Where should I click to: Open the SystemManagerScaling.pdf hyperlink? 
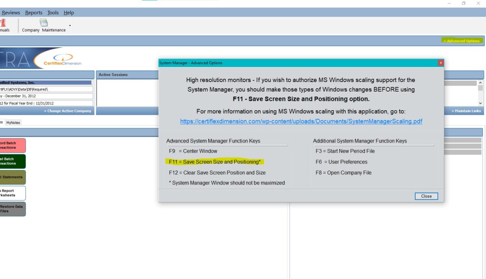pyautogui.click(x=301, y=121)
